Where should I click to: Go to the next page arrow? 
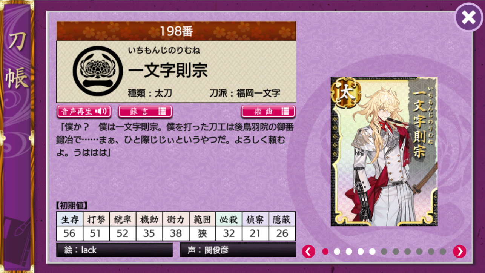pyautogui.click(x=459, y=252)
